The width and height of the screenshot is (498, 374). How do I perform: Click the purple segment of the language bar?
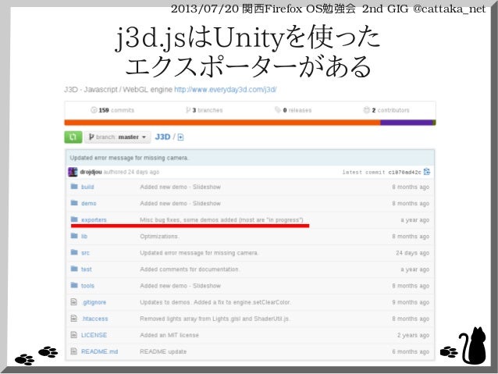coord(407,123)
